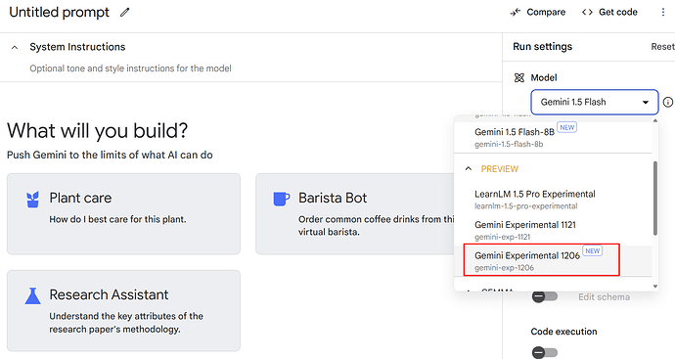
Task: Select LearnLM 1.5 Pro Experimental model
Action: click(553, 200)
